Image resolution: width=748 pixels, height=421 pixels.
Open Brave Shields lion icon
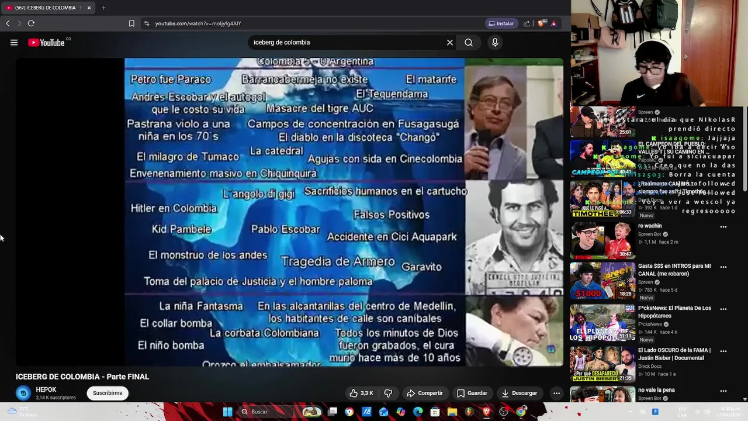click(x=542, y=23)
